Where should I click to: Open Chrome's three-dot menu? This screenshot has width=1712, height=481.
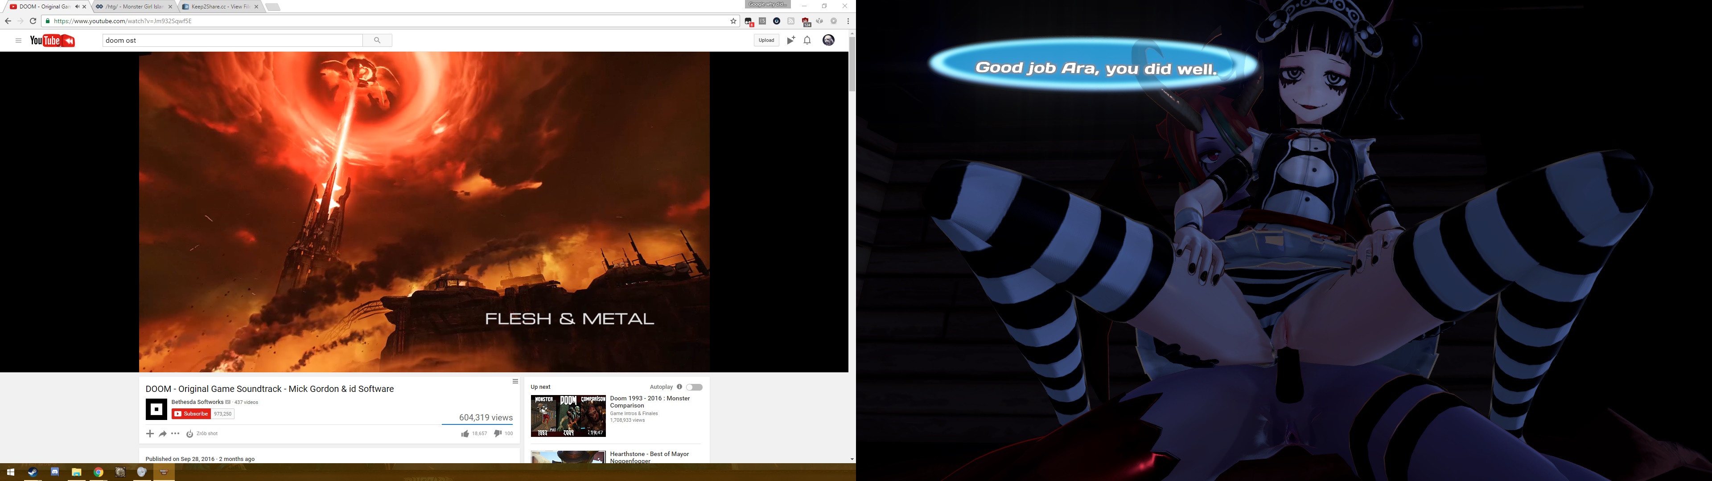(848, 21)
